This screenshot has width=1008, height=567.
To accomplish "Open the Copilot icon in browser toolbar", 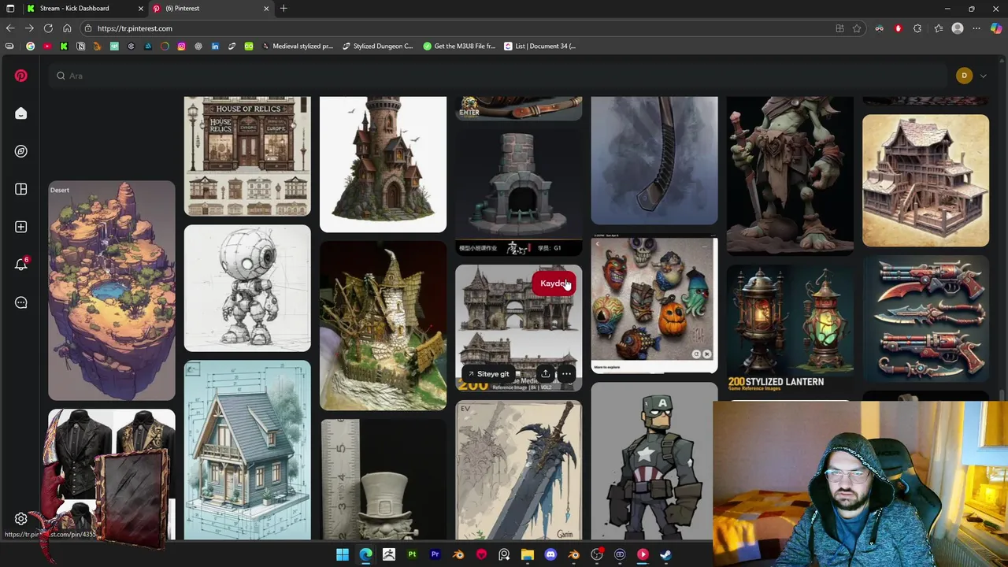I will (996, 28).
